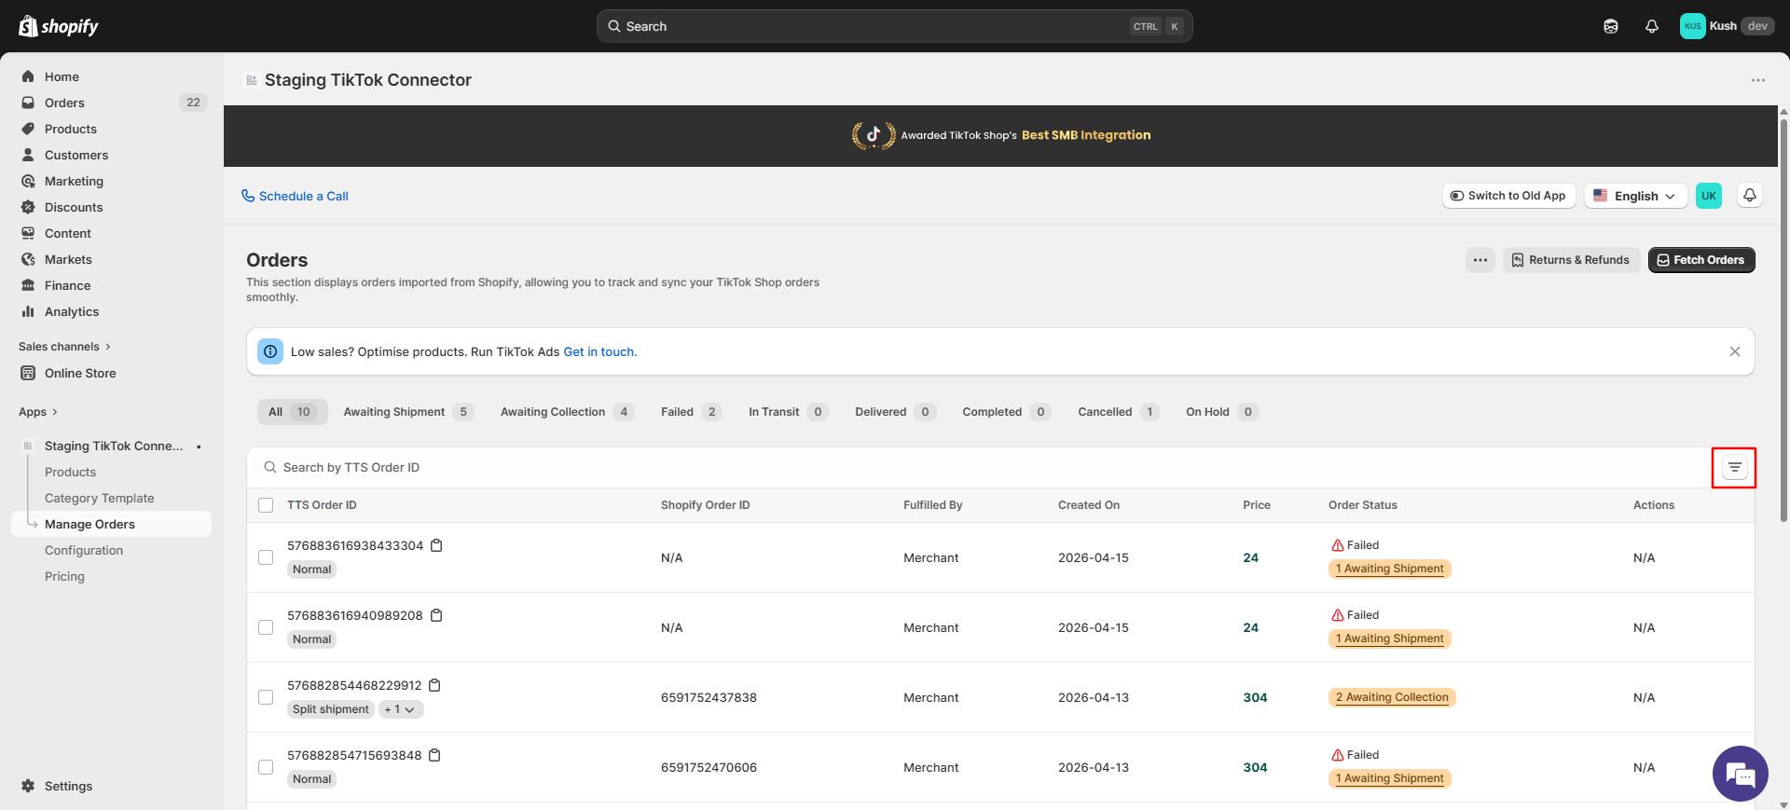Click the notification bell in Shopify top bar
The height and width of the screenshot is (810, 1790).
(x=1652, y=26)
